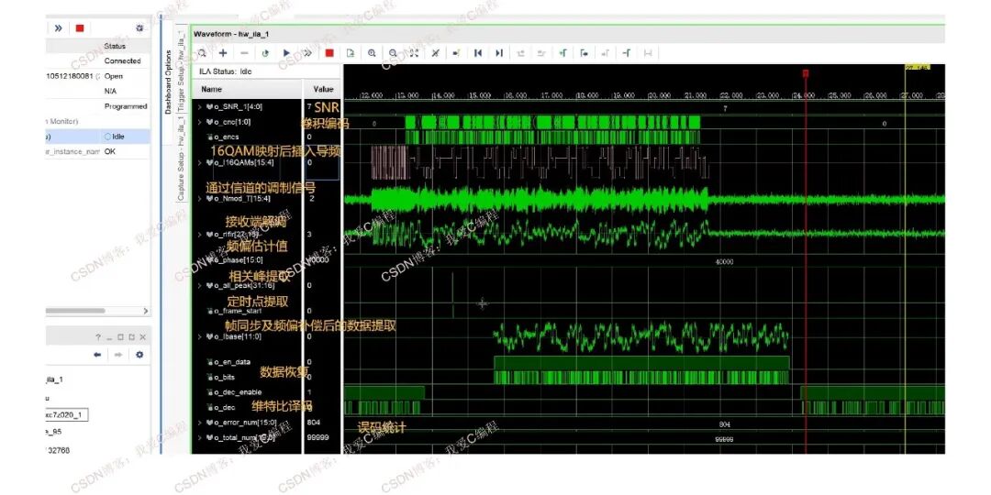Click the plus add-probe icon in waveform toolbar
The width and height of the screenshot is (991, 495).
click(223, 53)
